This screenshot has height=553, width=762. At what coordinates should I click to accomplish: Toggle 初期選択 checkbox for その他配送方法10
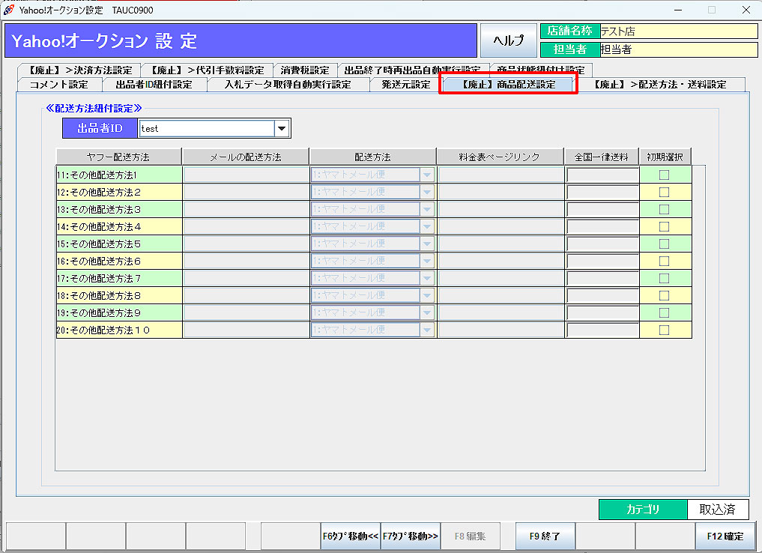pyautogui.click(x=665, y=329)
